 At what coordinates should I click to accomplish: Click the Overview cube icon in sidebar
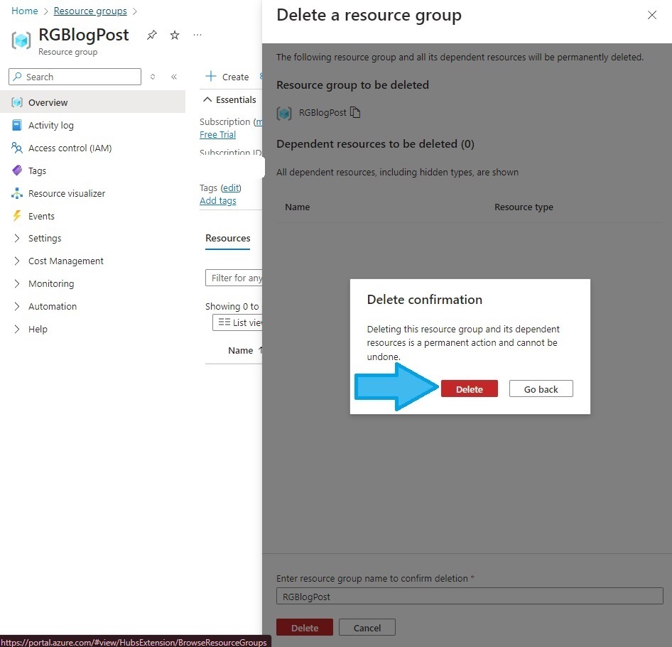(17, 102)
